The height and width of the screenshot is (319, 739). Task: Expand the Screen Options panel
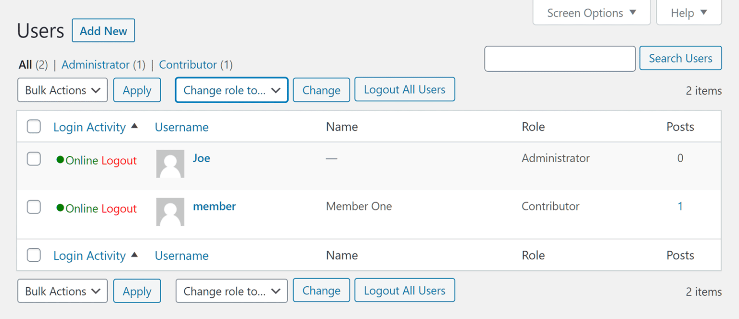591,13
